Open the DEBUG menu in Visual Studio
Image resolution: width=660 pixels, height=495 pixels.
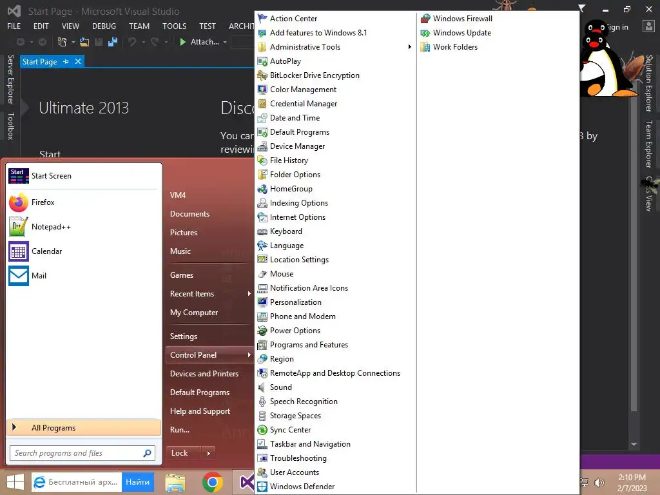(x=104, y=26)
